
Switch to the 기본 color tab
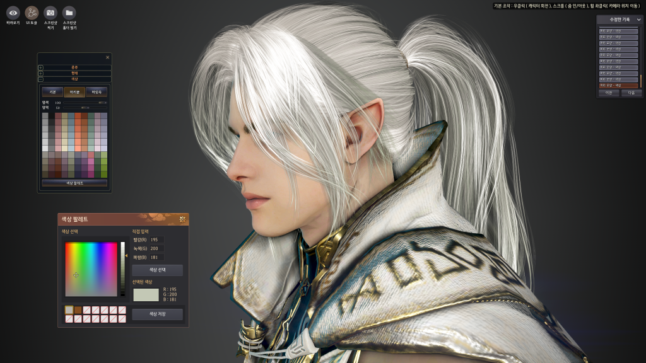[52, 92]
